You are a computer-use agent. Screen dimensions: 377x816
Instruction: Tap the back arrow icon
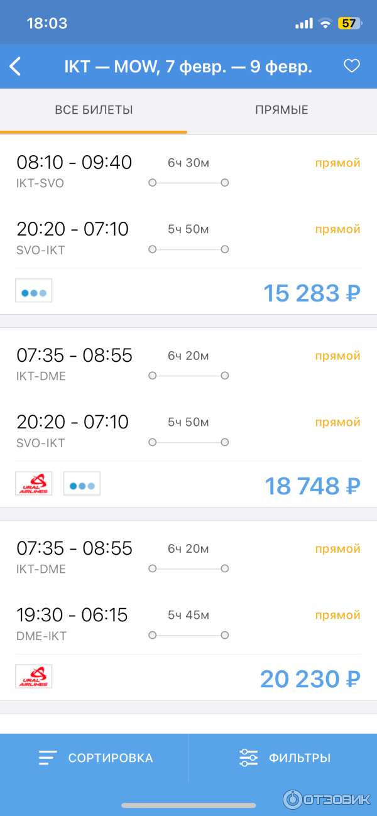15,67
